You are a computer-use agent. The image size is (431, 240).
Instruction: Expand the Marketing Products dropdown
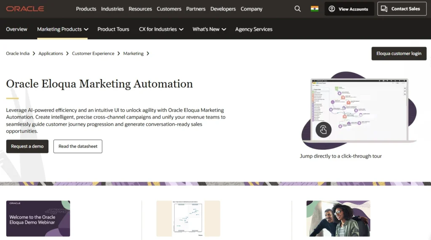click(x=62, y=29)
